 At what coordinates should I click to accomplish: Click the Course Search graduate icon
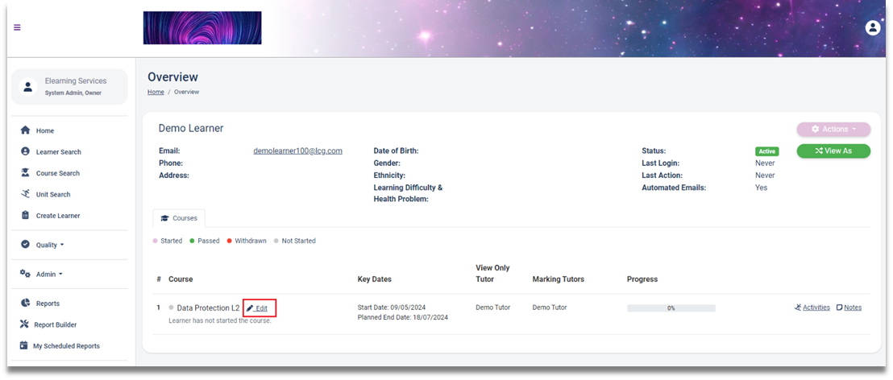click(x=25, y=172)
